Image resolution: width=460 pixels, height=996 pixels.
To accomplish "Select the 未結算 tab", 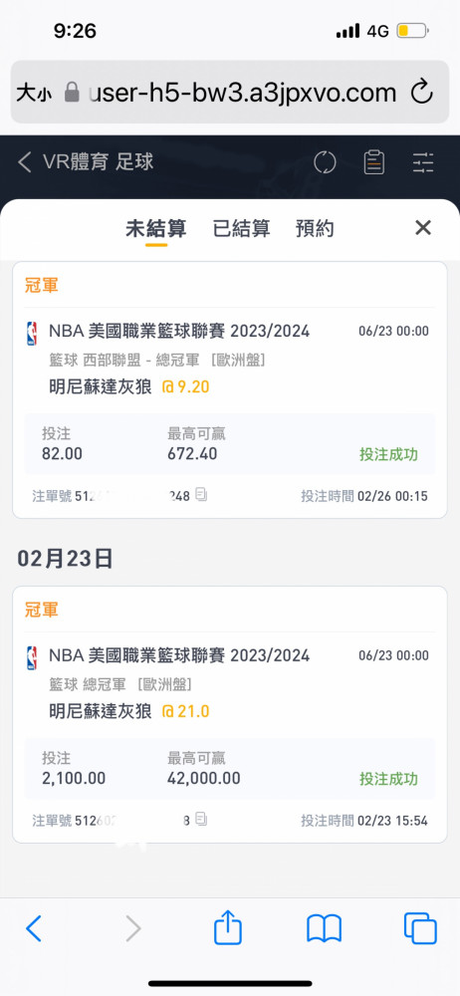I will (155, 229).
